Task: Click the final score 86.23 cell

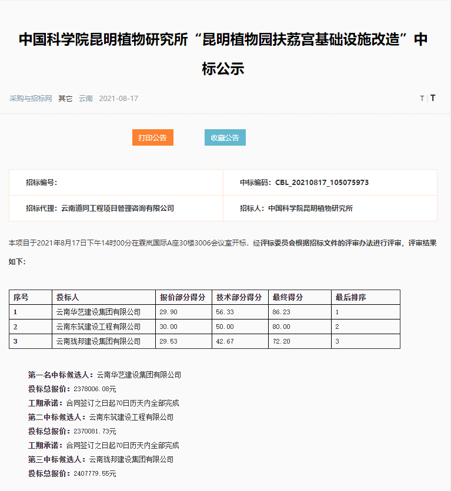Action: 282,312
